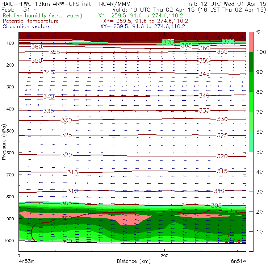Click colorbar tick label '10'
The width and height of the screenshot is (268, 268).
click(259, 232)
